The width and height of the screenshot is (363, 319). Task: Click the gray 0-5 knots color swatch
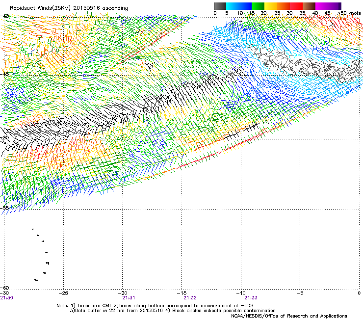pyautogui.click(x=220, y=6)
